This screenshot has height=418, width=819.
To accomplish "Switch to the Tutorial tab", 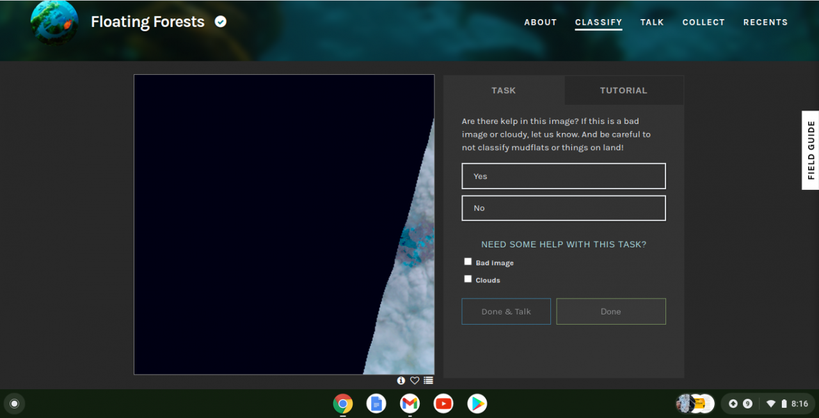I will click(624, 90).
